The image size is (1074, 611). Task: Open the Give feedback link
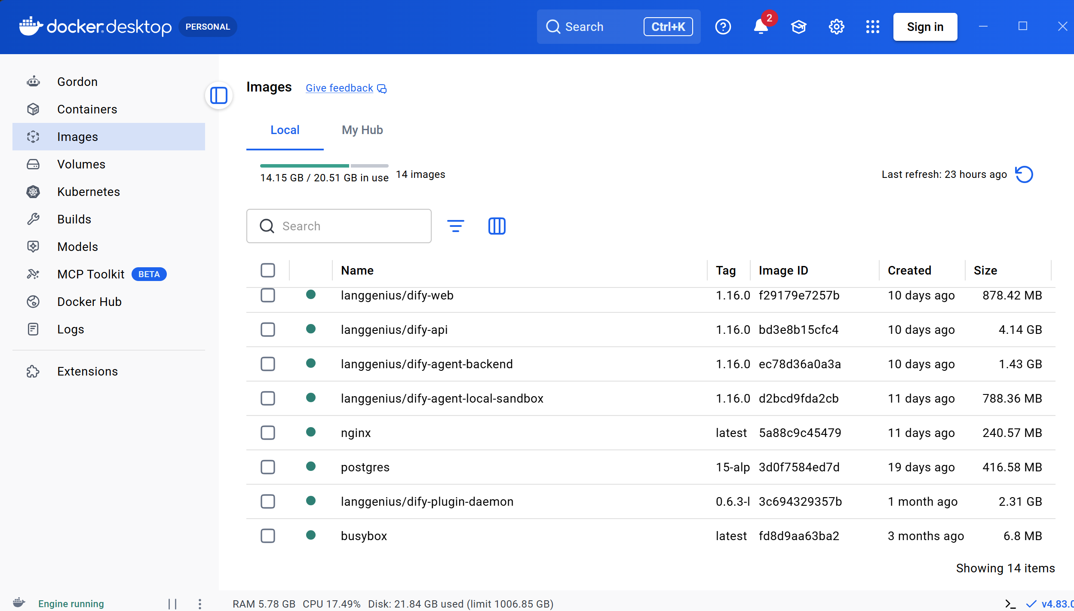[346, 88]
